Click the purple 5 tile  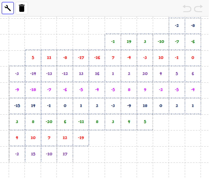click(x=177, y=74)
